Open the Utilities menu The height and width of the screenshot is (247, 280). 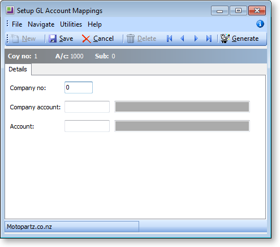click(71, 24)
